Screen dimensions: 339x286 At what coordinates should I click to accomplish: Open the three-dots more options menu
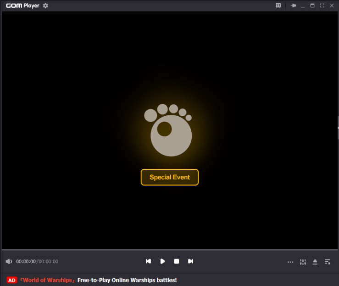290,262
